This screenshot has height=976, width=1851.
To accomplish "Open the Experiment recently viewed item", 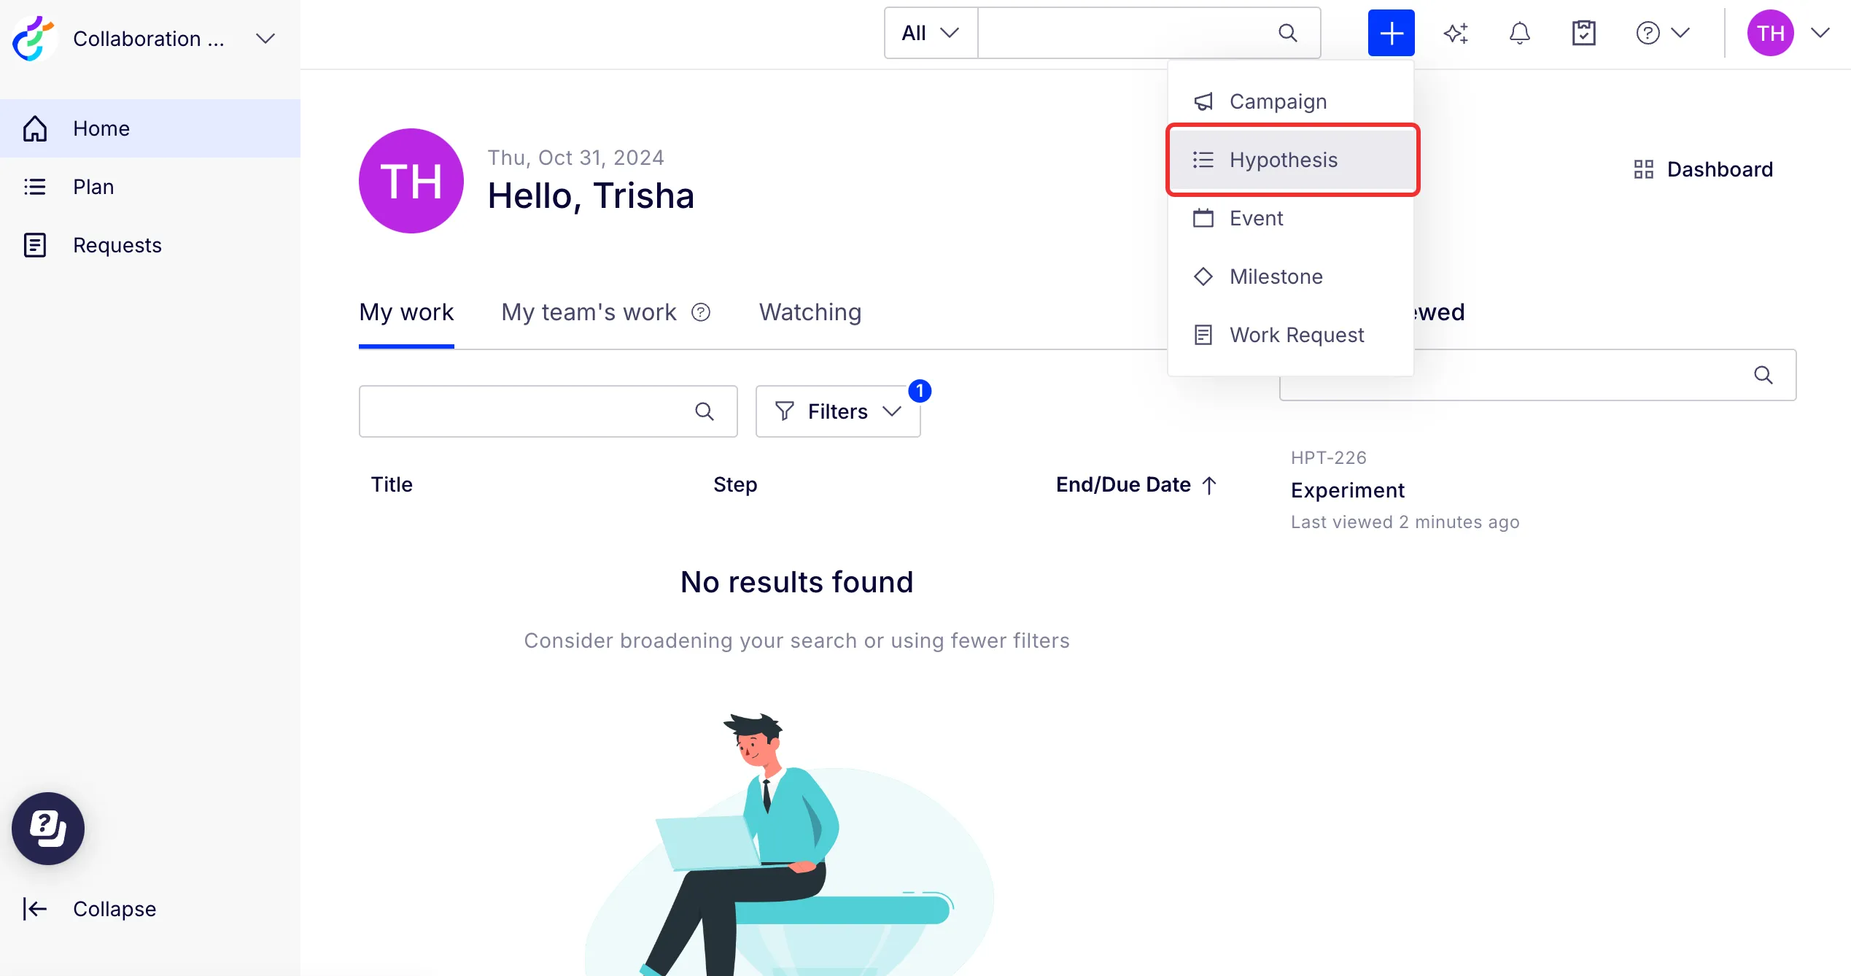I will pyautogui.click(x=1348, y=490).
